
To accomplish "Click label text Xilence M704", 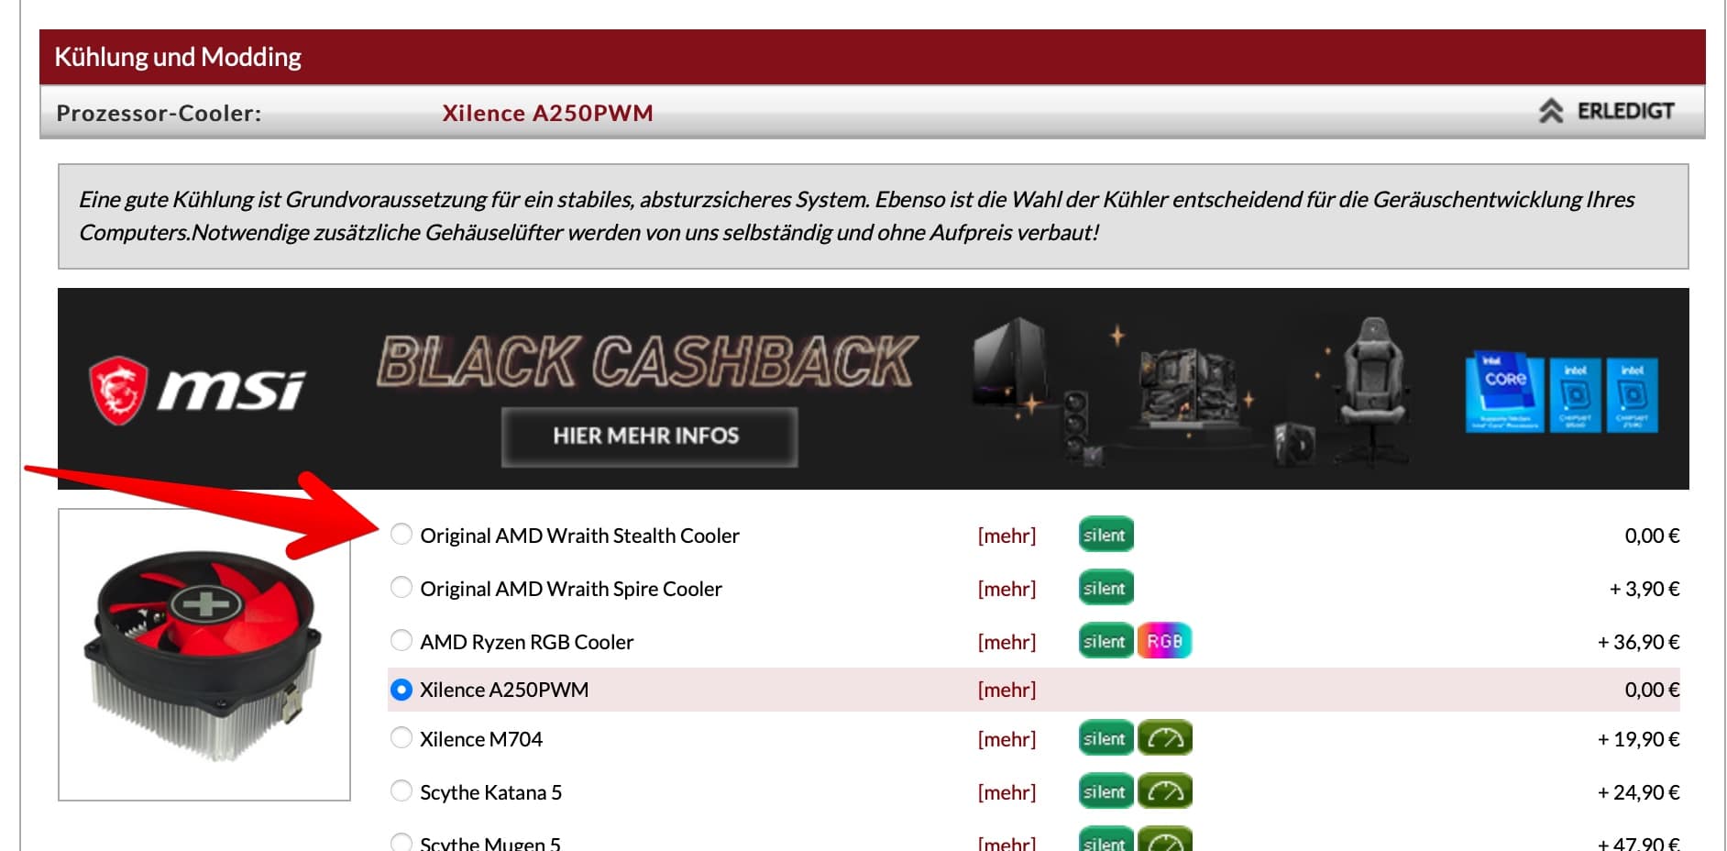I will [x=481, y=739].
